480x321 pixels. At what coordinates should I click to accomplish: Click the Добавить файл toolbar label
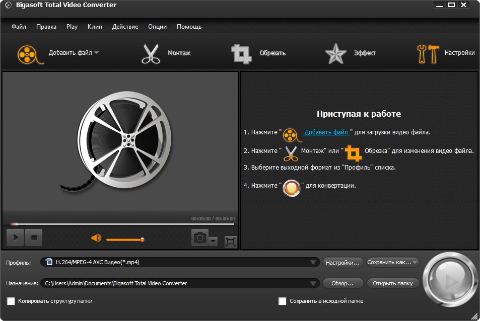point(70,53)
